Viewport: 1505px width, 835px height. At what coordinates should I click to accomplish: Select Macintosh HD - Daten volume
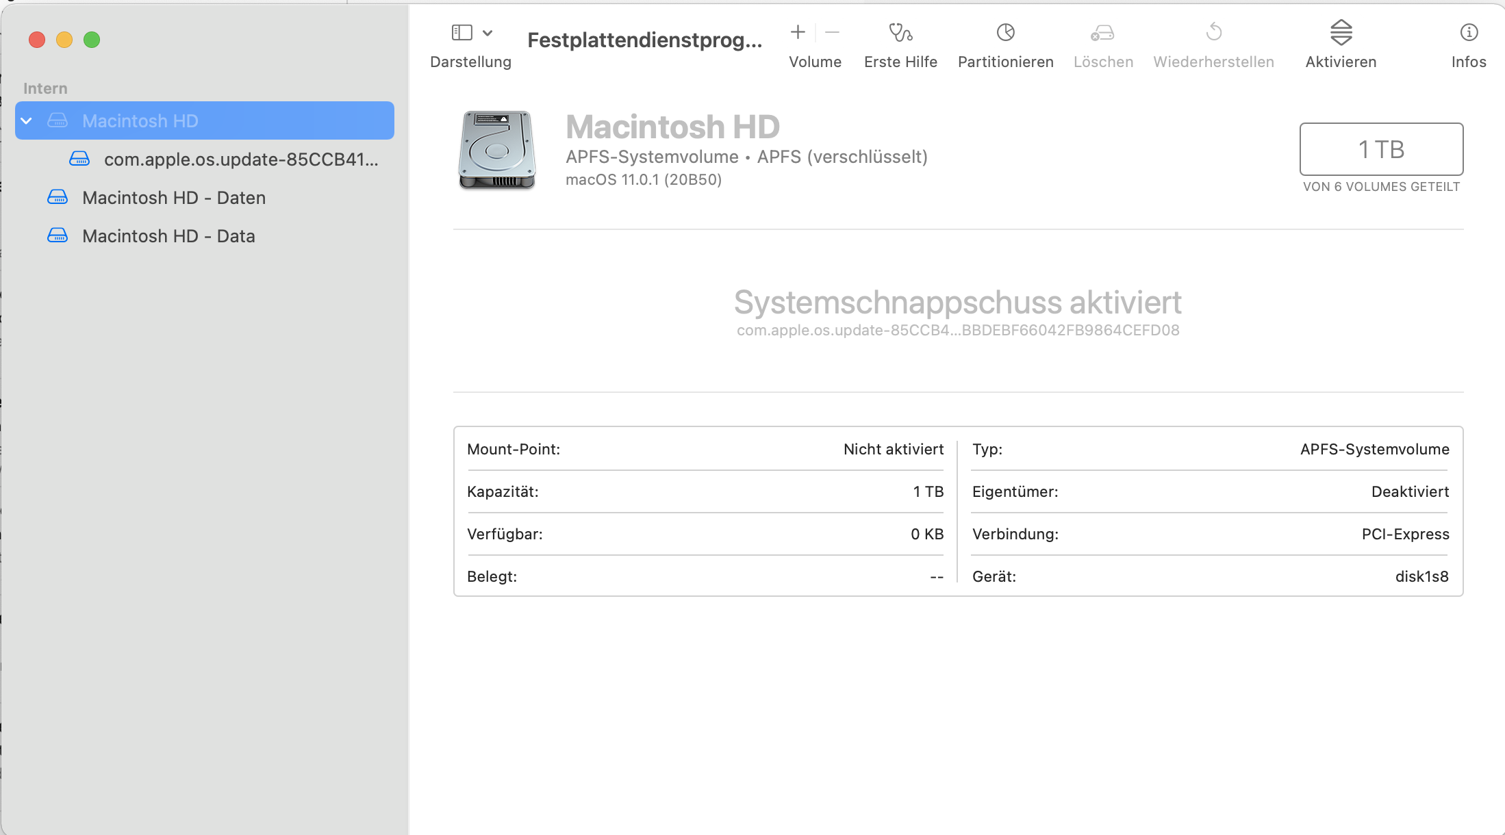point(174,198)
